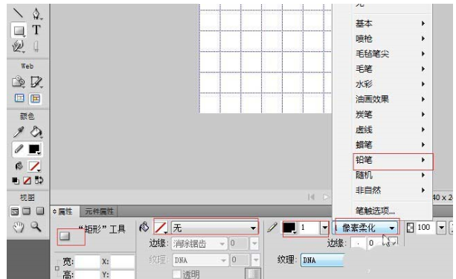
Task: Select the Hand tool
Action: tap(19, 227)
